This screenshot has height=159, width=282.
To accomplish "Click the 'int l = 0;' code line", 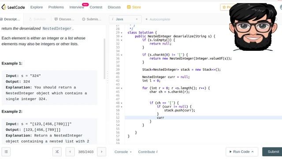I will click(151, 80).
